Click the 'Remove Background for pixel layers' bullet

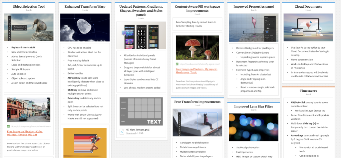[255, 48]
